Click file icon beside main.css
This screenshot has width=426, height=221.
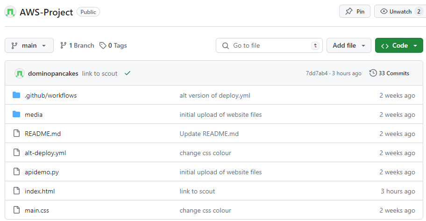(x=16, y=210)
